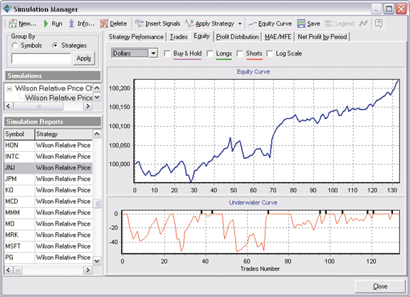The image size is (410, 297).
Task: Click the Close button at bottom right
Action: pos(380,286)
